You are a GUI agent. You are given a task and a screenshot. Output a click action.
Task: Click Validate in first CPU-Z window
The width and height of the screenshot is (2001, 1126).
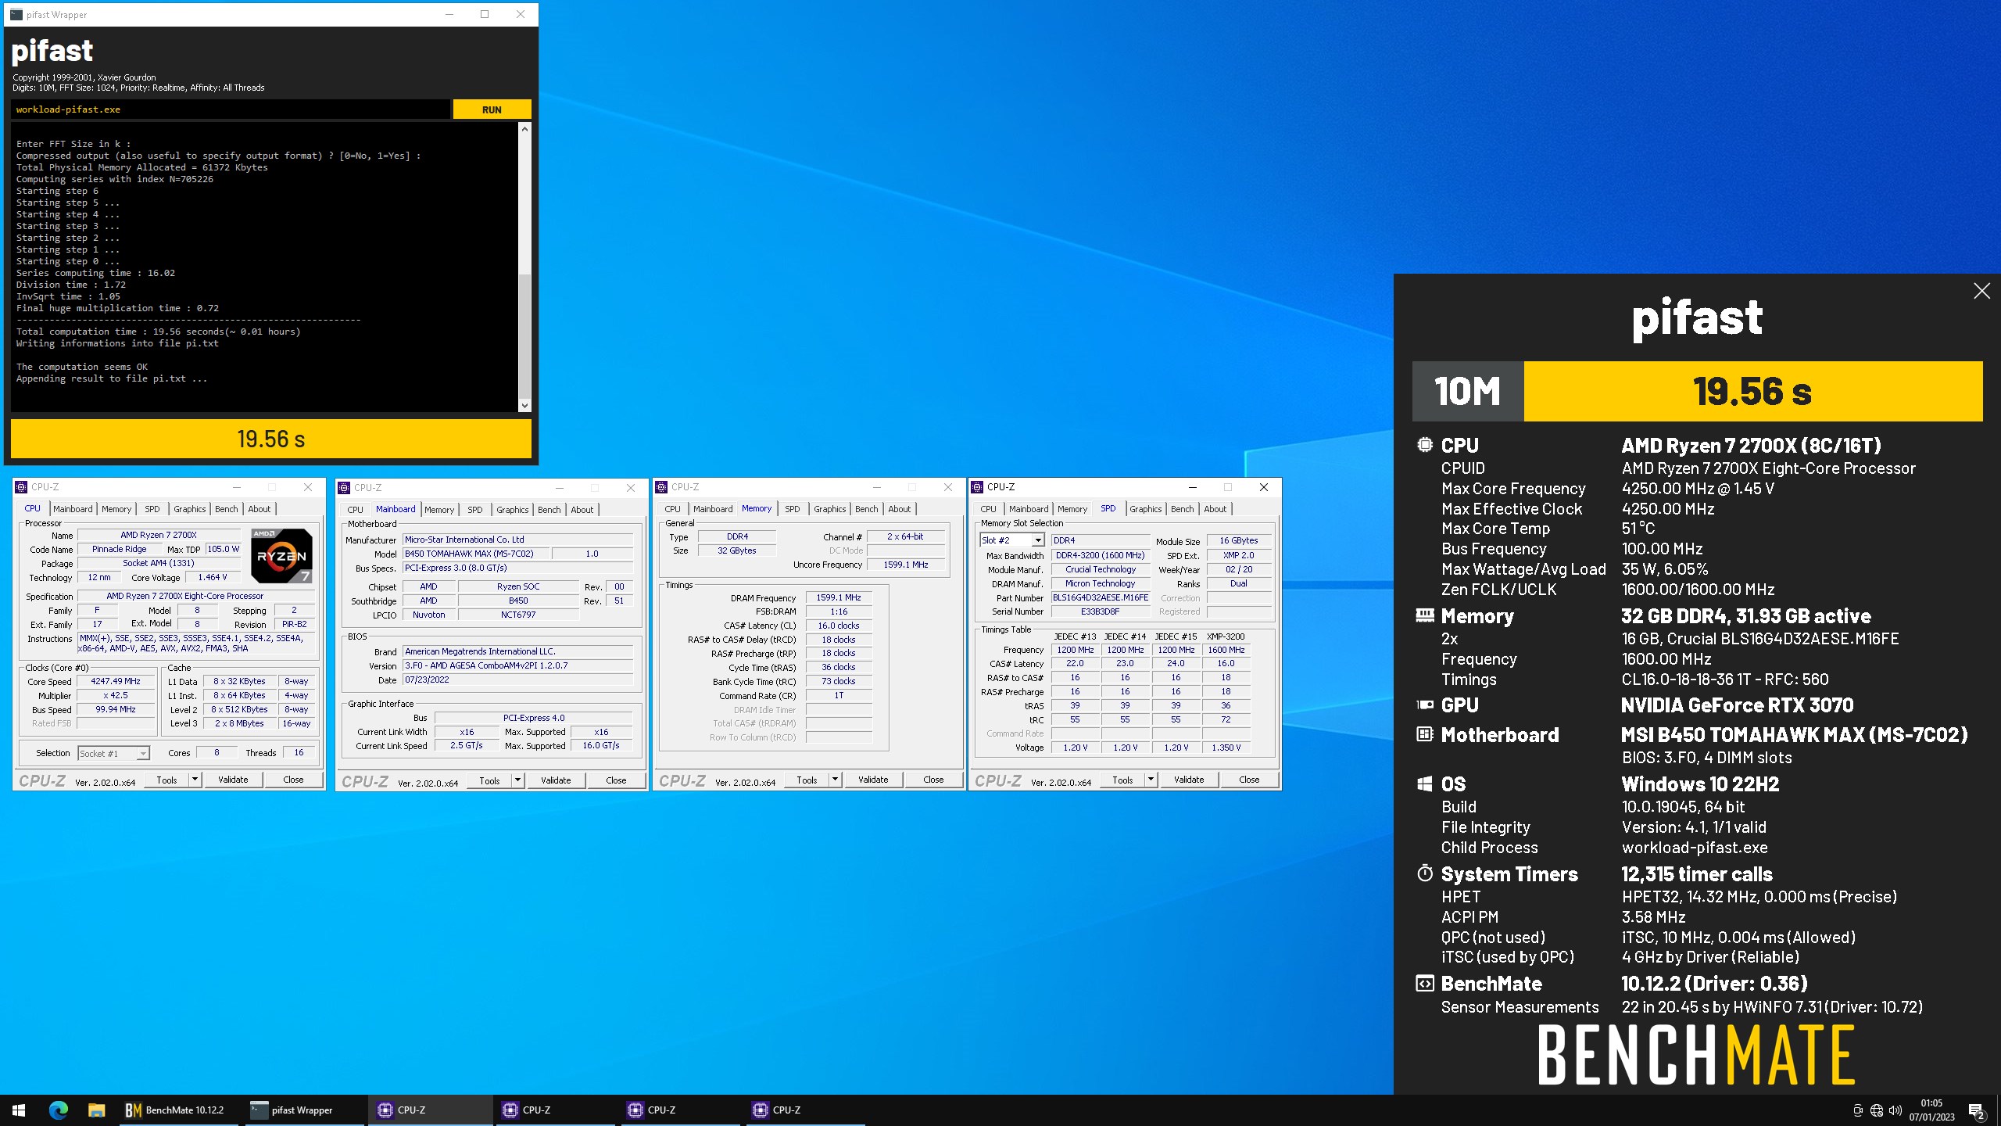point(233,780)
